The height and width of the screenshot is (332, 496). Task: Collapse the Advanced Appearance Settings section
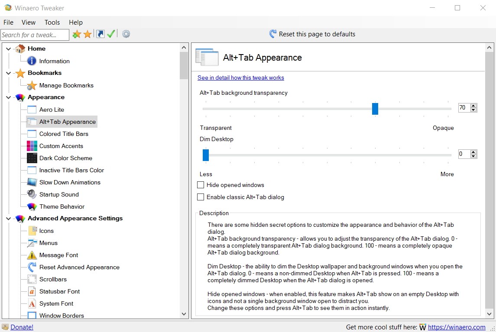tap(8, 219)
